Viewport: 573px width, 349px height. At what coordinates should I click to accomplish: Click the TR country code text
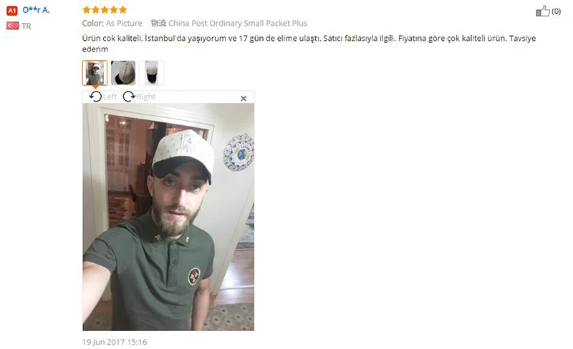[27, 26]
